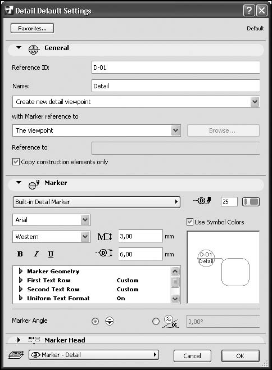Click the Reference ID input field
The width and height of the screenshot is (272, 370).
click(x=175, y=67)
